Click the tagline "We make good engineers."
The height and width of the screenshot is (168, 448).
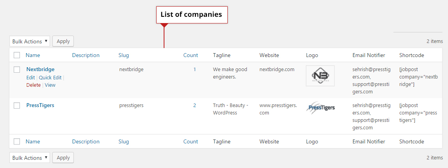[230, 73]
